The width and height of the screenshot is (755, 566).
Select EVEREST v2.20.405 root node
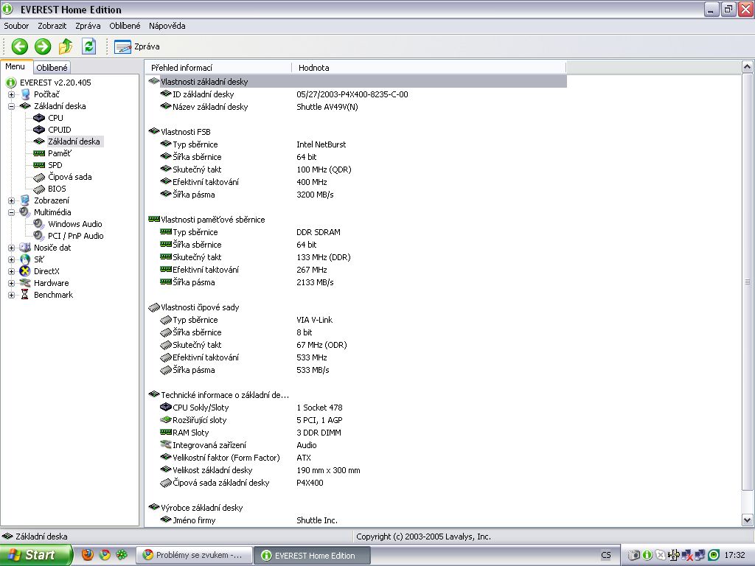click(x=55, y=83)
